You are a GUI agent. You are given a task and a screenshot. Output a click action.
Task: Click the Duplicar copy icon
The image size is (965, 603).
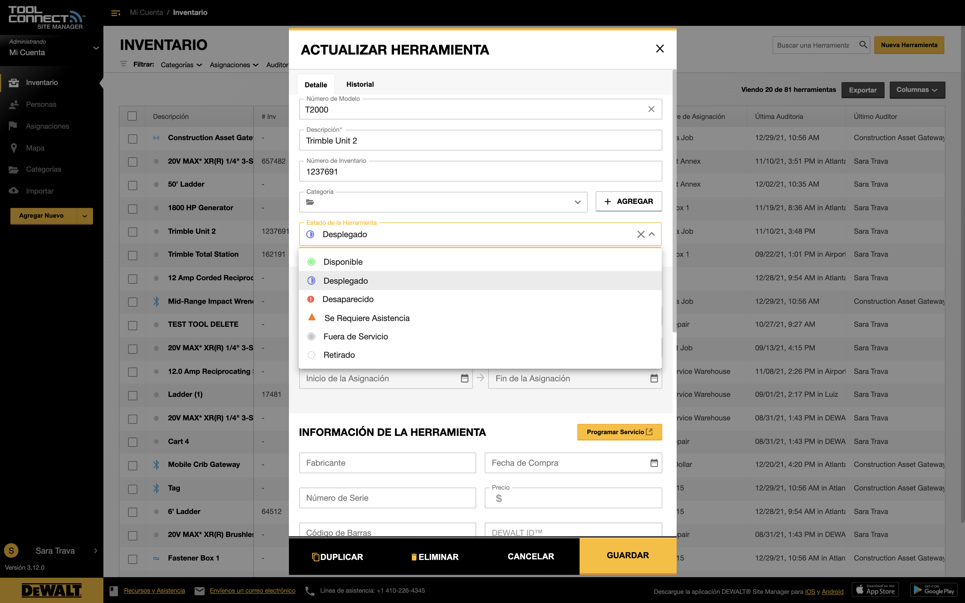pyautogui.click(x=315, y=557)
